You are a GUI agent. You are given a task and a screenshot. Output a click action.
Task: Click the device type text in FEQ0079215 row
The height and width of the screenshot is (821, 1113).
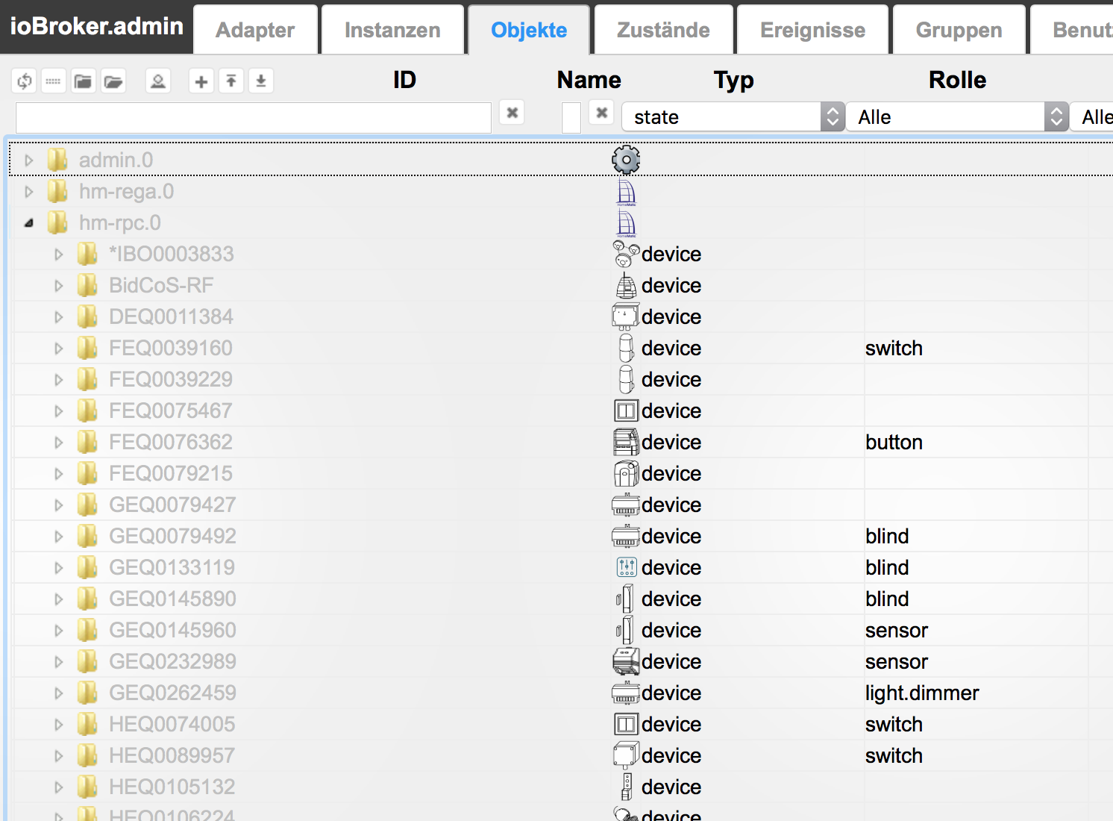(671, 474)
